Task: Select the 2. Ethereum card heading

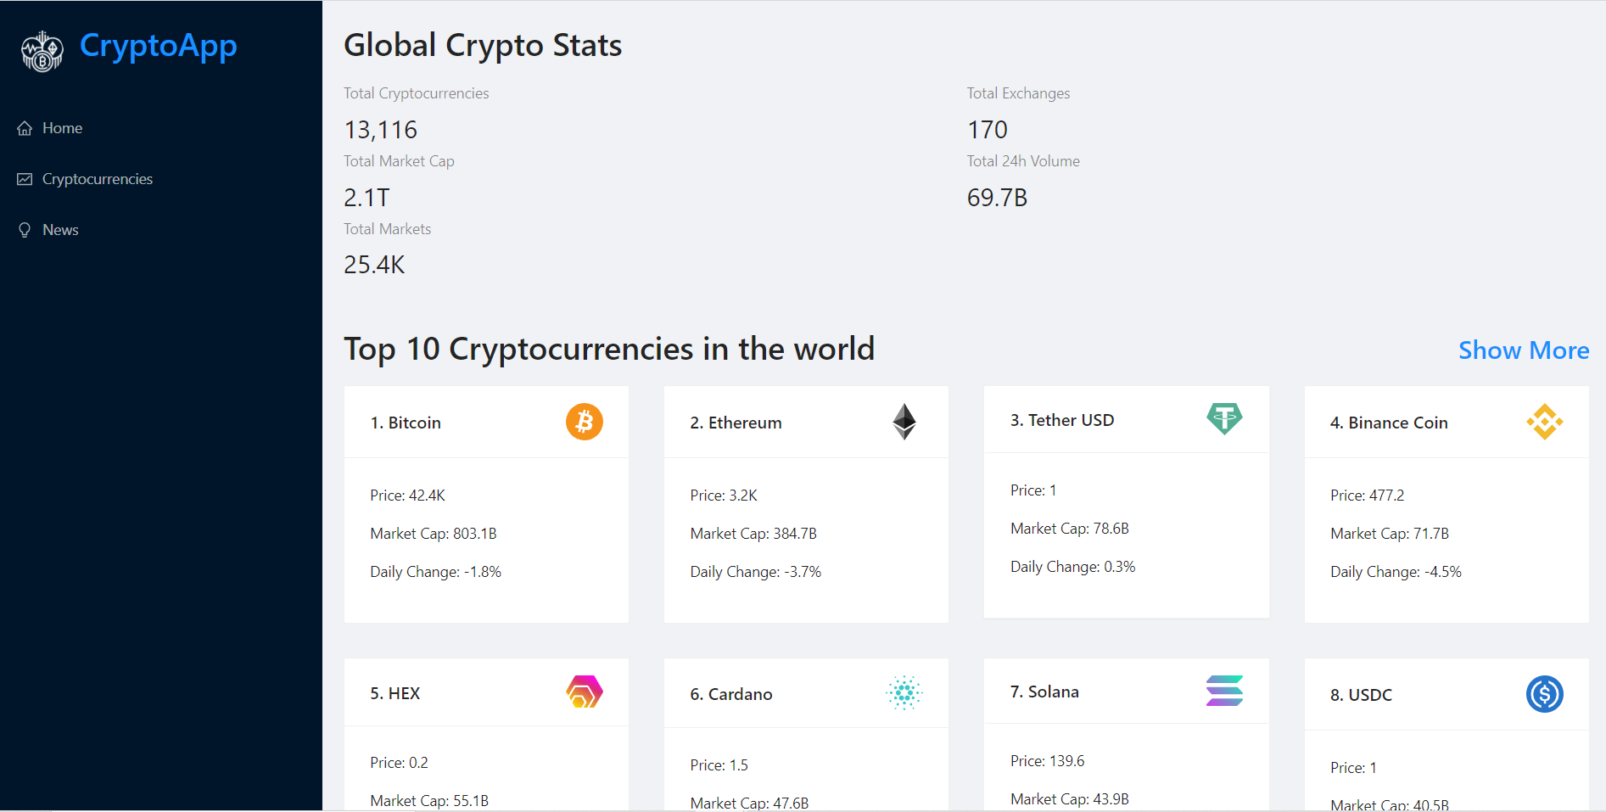Action: 736,423
